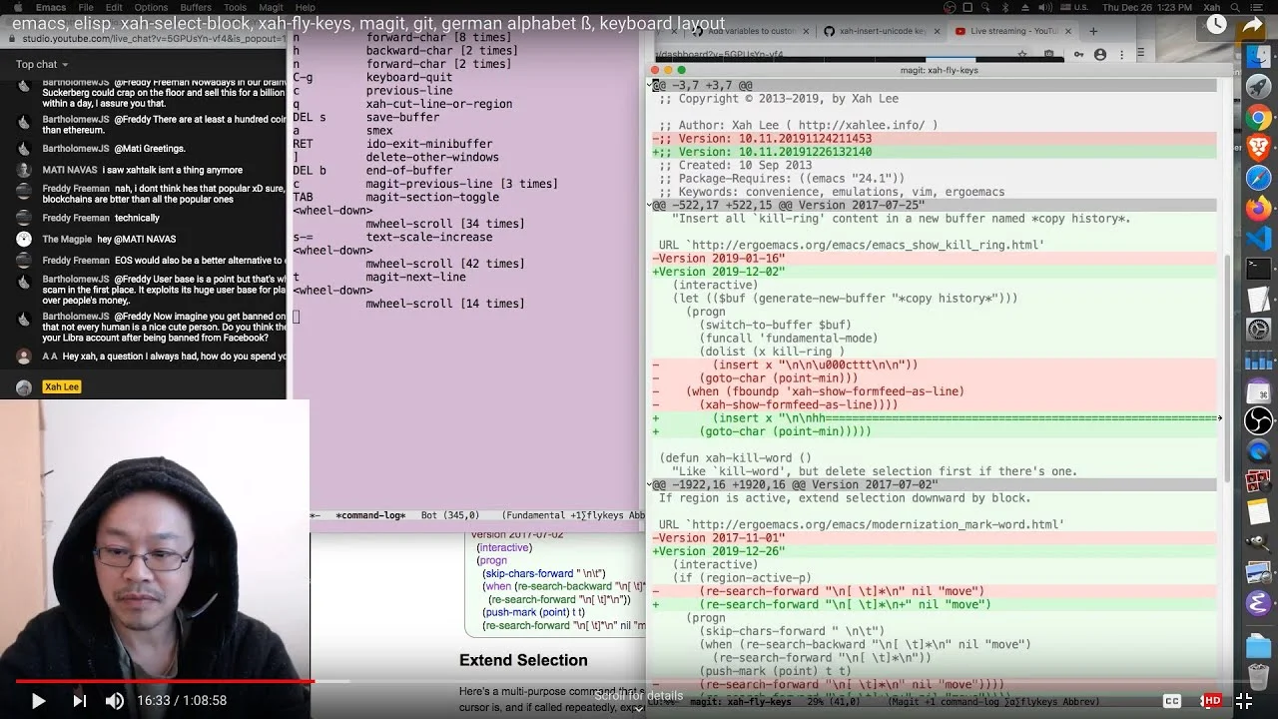Expand the Top chat dropdown

(42, 64)
